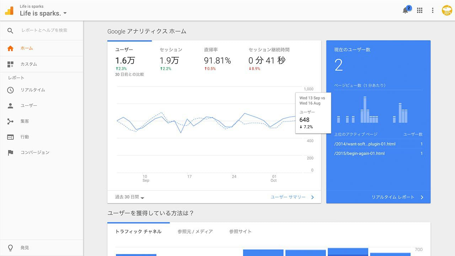Click the ユーザーを獲得している方法は？ heading
This screenshot has height=256, width=455.
[151, 213]
